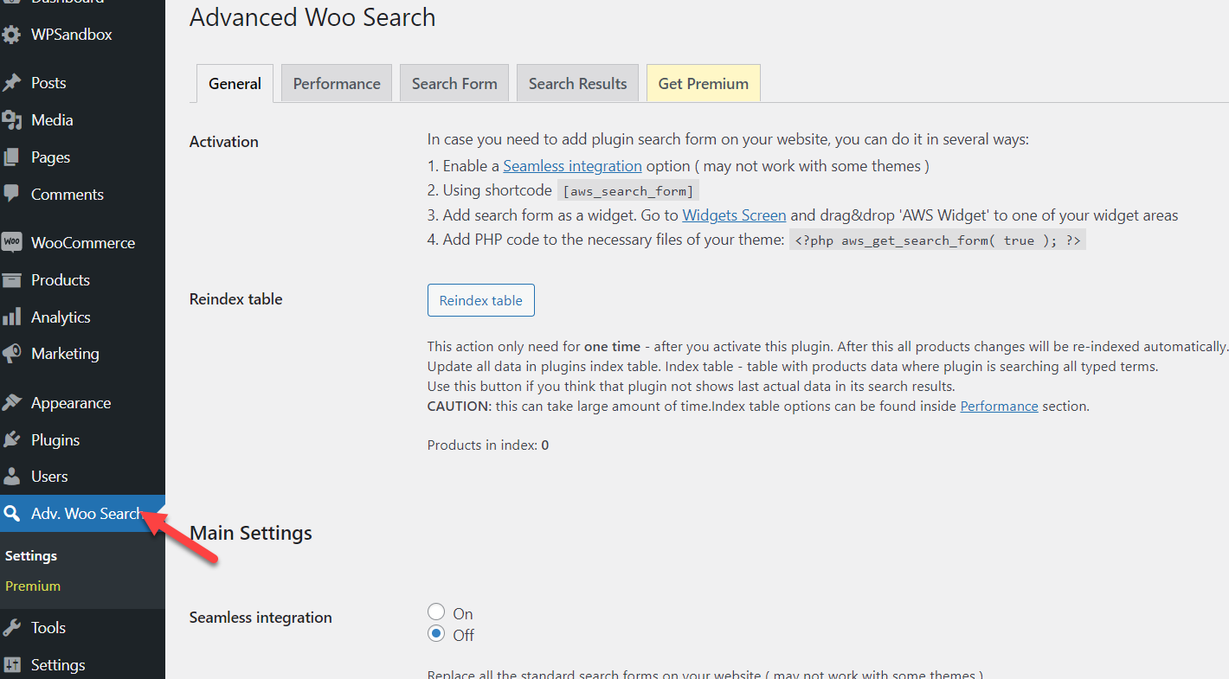Click the Settings sliders icon
Viewport: 1229px width, 679px height.
coord(11,665)
